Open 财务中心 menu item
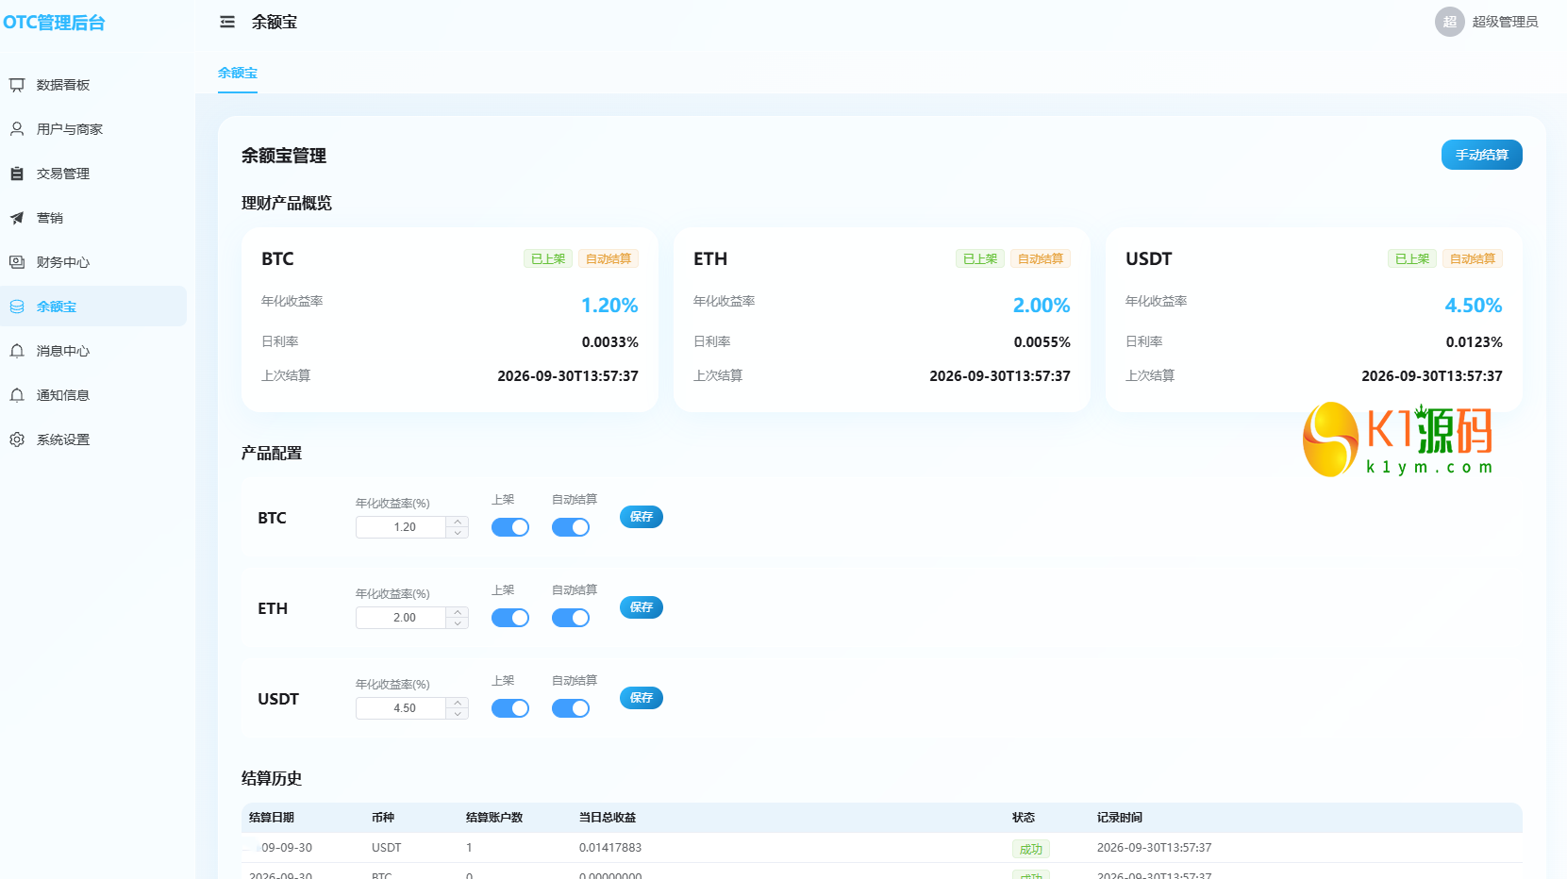Screen dimensions: 1567x879 [93, 262]
